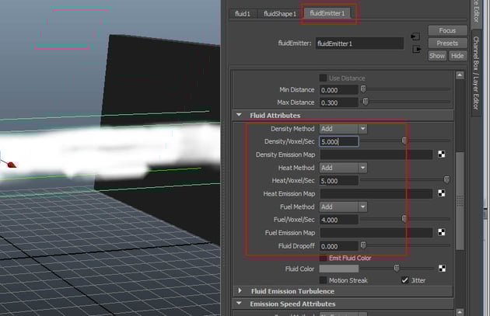This screenshot has width=490, height=316.
Task: Expand the Fluid Emission Turbulence section
Action: [240, 290]
